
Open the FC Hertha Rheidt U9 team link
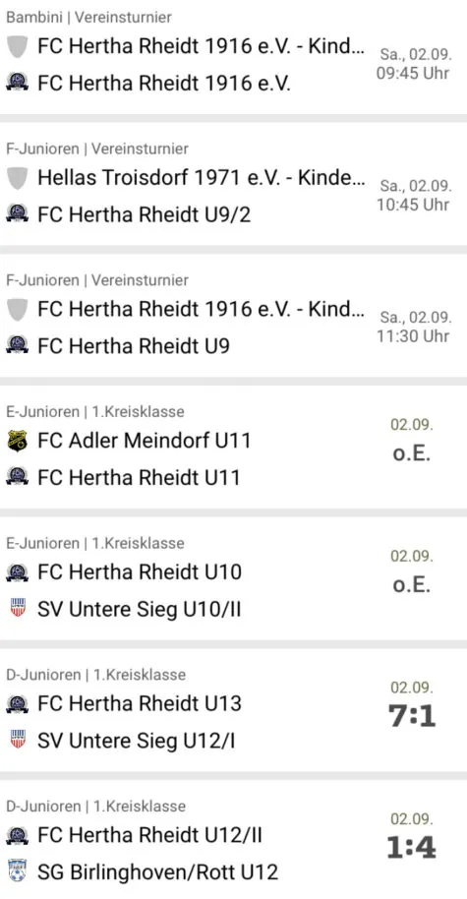(x=134, y=345)
